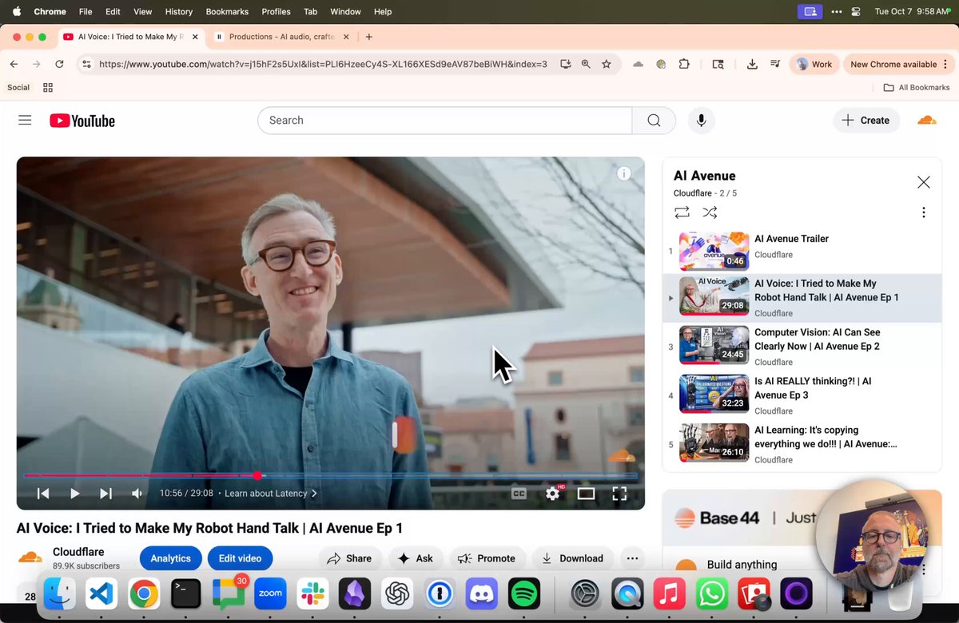Start voice search with the microphone
959x623 pixels.
(701, 121)
